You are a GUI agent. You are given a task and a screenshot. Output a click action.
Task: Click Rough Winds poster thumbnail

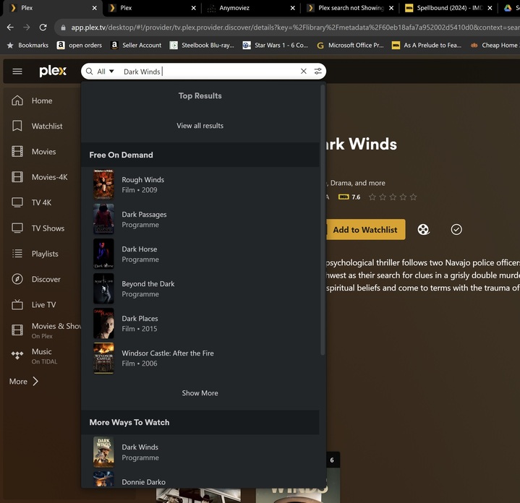click(103, 184)
